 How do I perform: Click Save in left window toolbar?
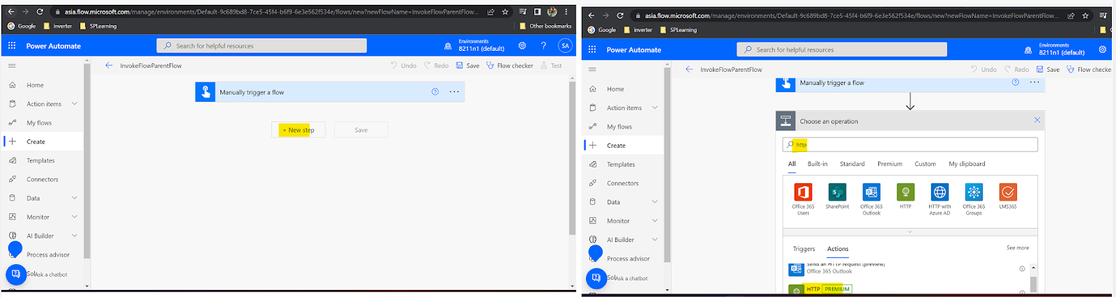pyautogui.click(x=467, y=66)
